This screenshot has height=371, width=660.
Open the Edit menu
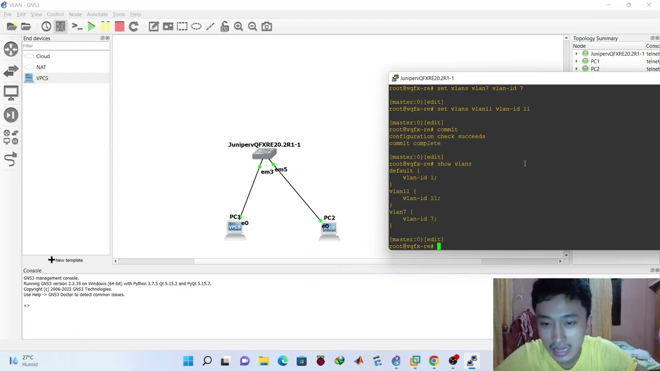click(x=21, y=14)
